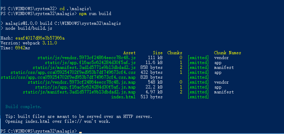The width and height of the screenshot is (284, 134).
Task: Click the Chunks column header
Action: [175, 53]
